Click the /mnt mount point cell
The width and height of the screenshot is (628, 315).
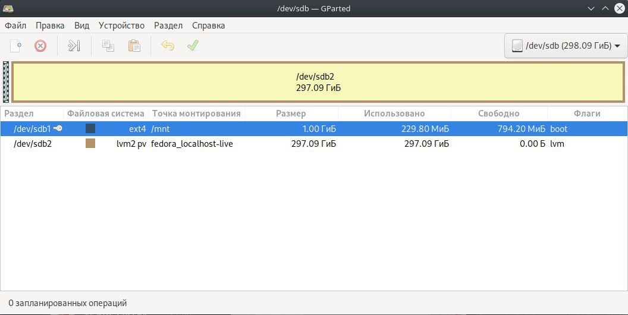[161, 129]
